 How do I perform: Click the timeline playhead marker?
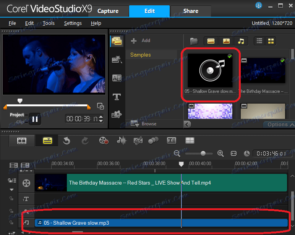click(x=181, y=164)
